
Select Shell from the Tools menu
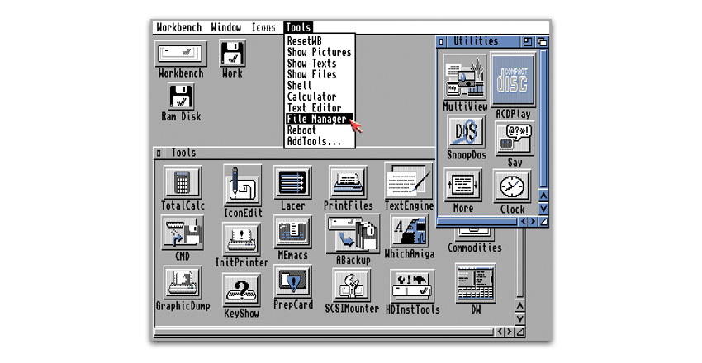pyautogui.click(x=320, y=85)
